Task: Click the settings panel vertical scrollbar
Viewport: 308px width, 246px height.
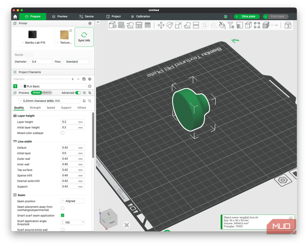Action: pyautogui.click(x=93, y=135)
